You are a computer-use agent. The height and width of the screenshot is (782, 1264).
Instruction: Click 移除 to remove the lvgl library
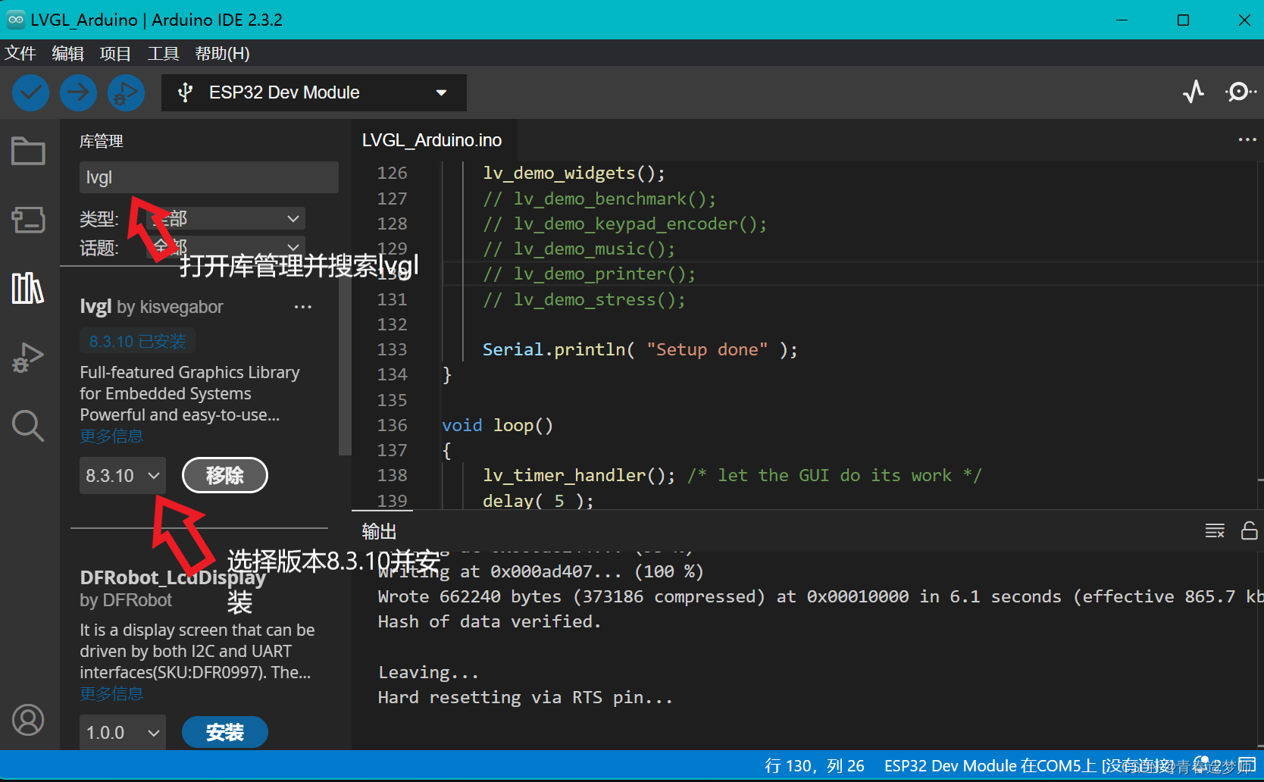224,475
